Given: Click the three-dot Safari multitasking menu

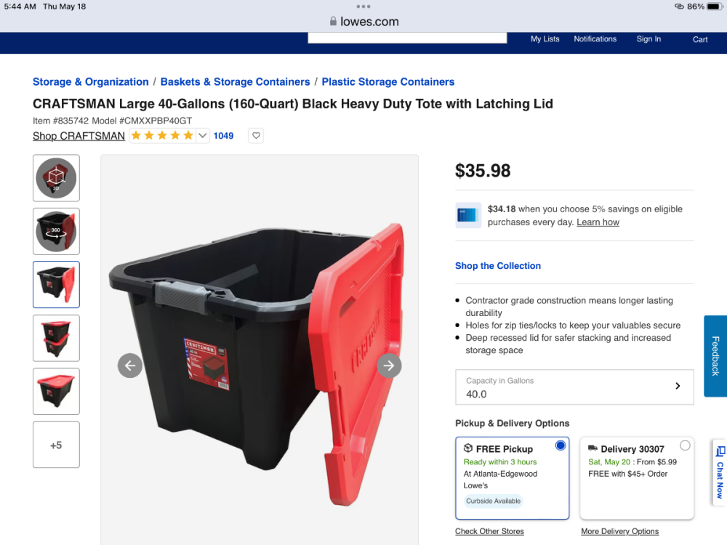Looking at the screenshot, I should click(x=363, y=7).
